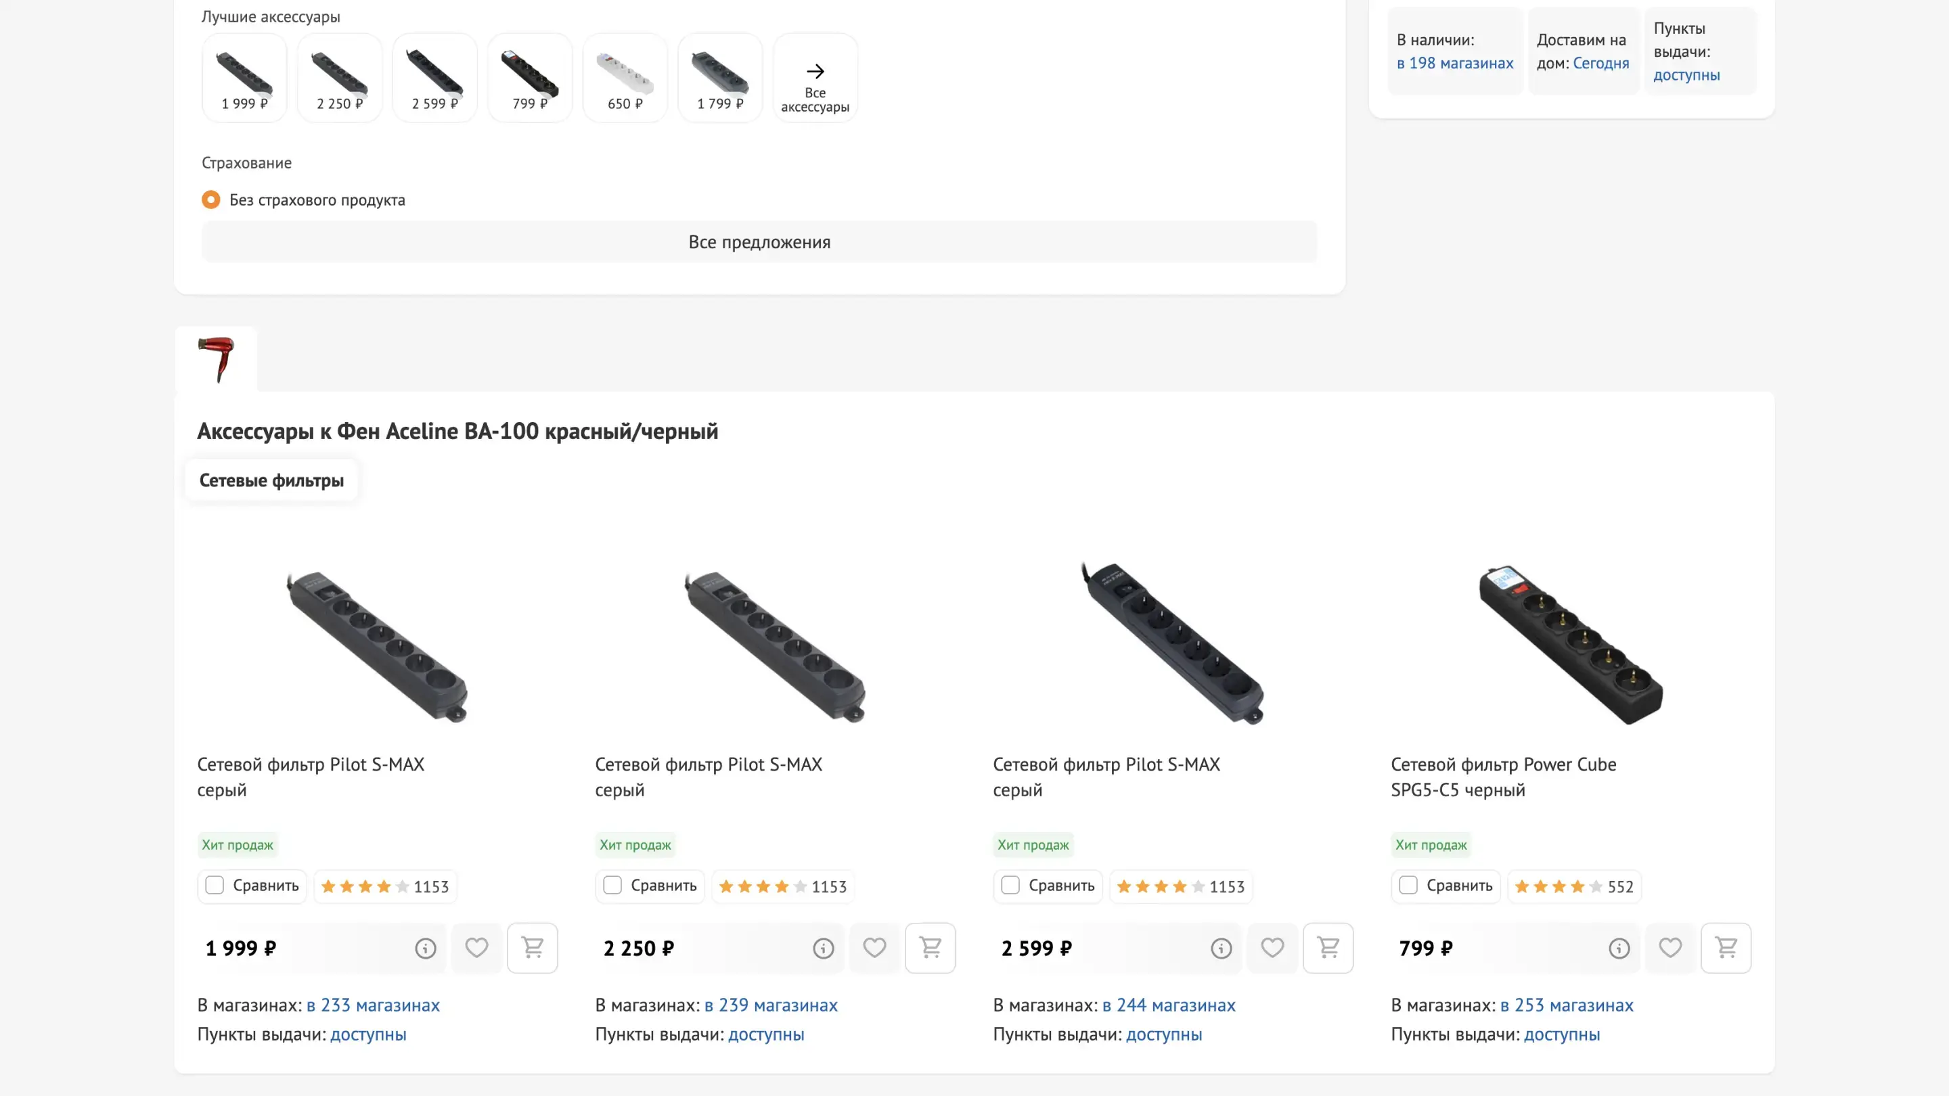Open all accessories via the arrow tile

[815, 78]
